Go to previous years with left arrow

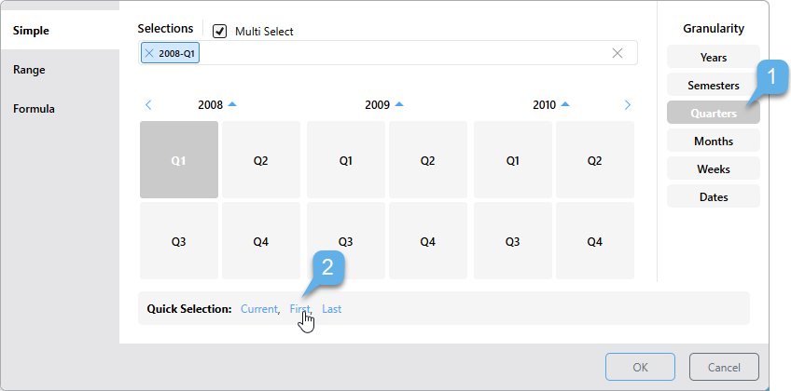click(148, 105)
